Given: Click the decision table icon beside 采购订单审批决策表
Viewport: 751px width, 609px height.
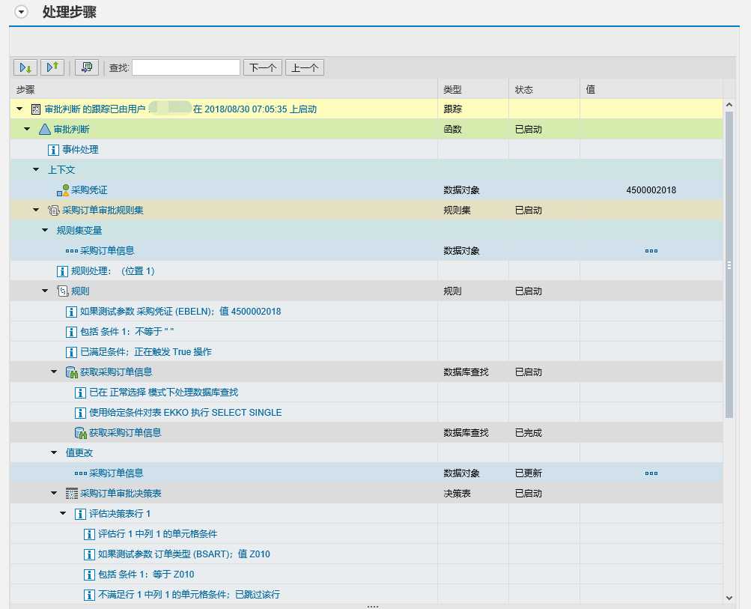Looking at the screenshot, I should tap(72, 494).
